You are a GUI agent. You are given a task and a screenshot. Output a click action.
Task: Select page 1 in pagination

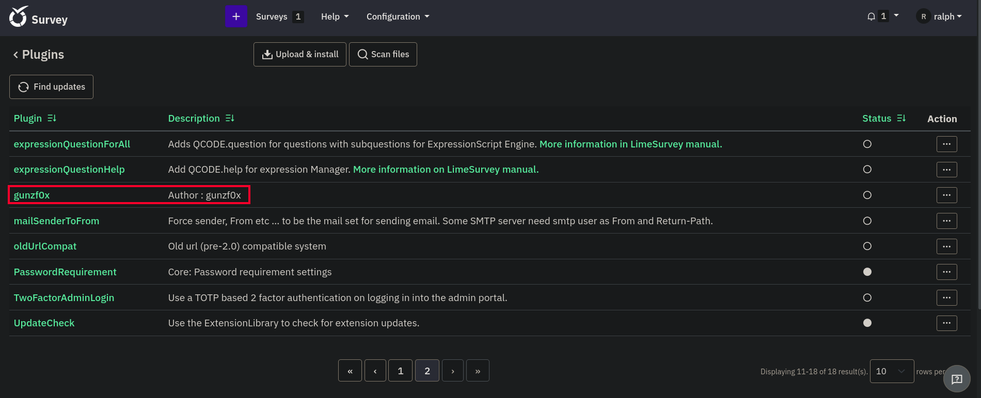click(401, 371)
